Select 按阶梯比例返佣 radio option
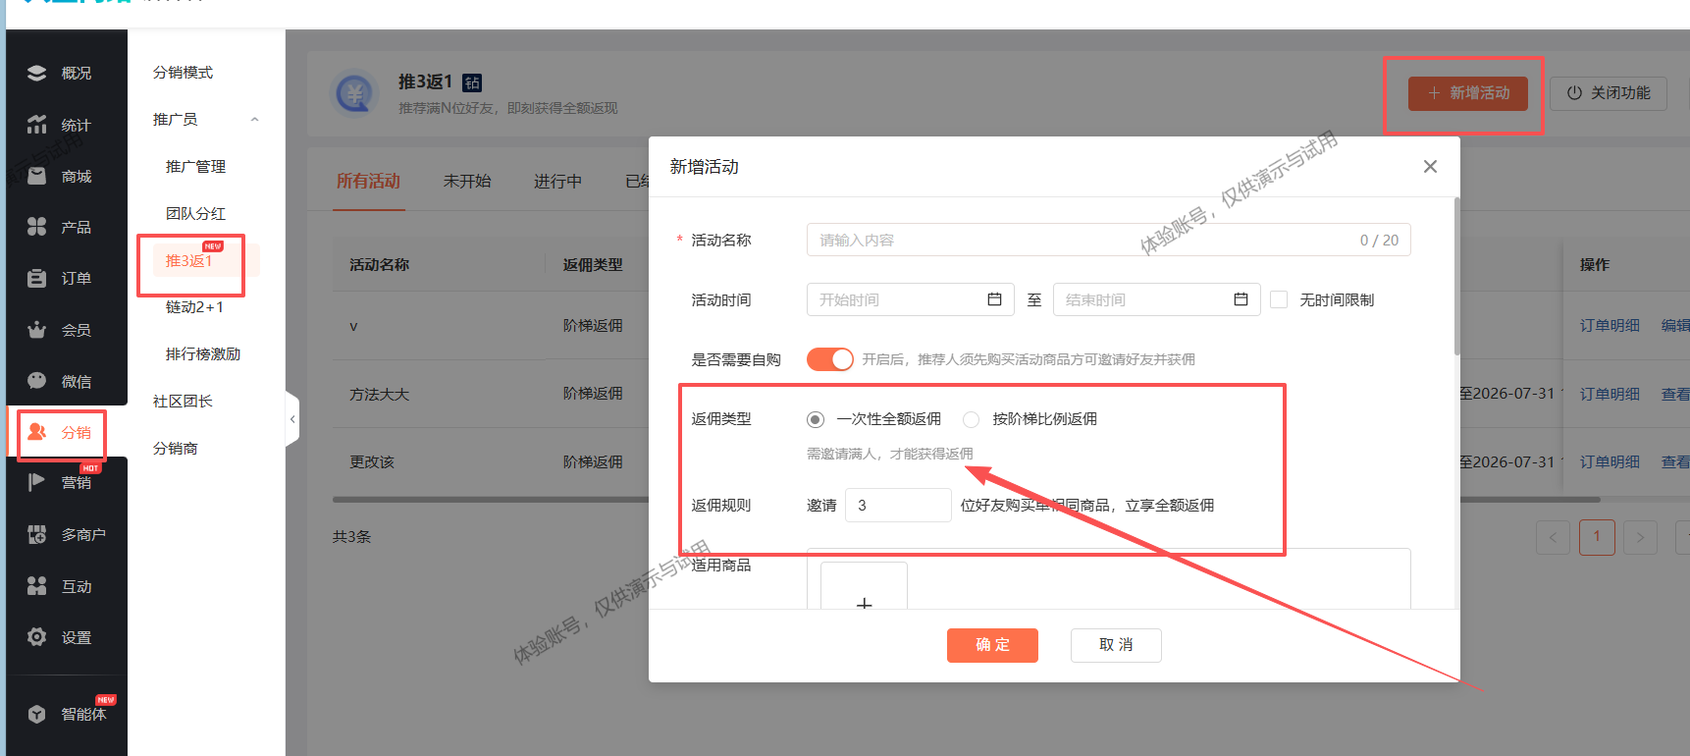The width and height of the screenshot is (1690, 756). tap(972, 419)
